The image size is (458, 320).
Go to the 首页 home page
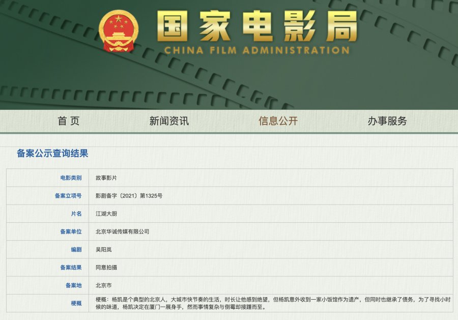[69, 121]
